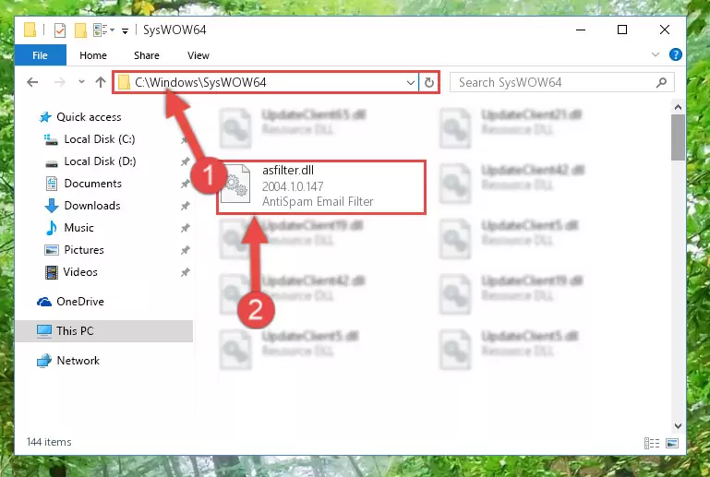This screenshot has width=710, height=477.
Task: Refresh the SysWOW64 folder
Action: click(x=428, y=82)
